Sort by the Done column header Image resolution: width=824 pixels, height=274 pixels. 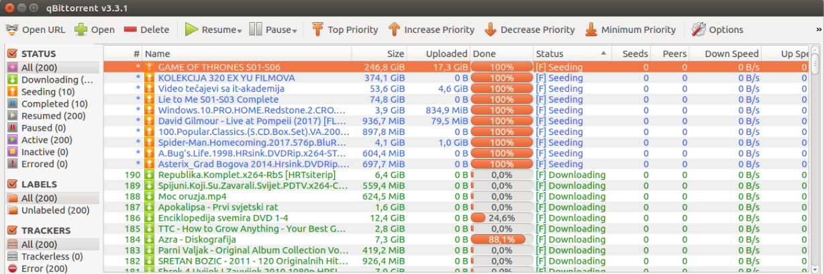coord(501,54)
